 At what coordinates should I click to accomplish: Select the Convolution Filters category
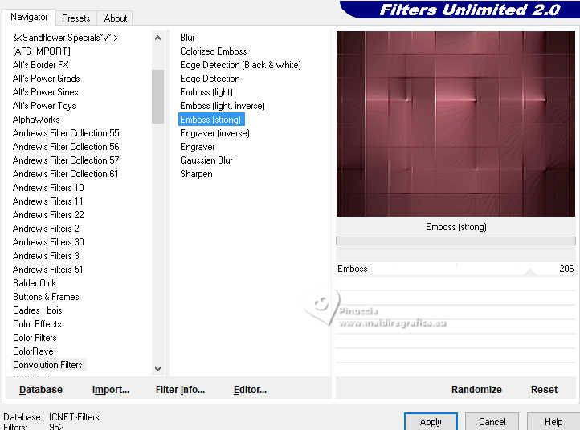pos(47,365)
